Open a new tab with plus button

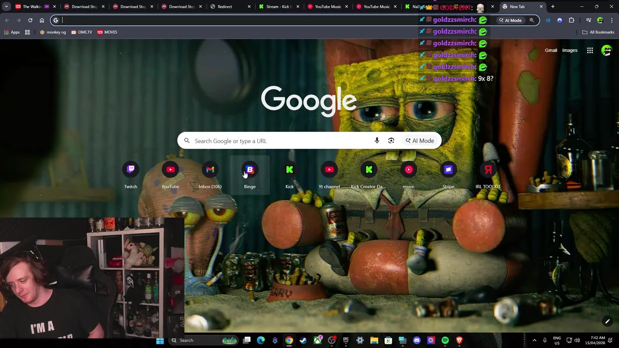tap(553, 7)
